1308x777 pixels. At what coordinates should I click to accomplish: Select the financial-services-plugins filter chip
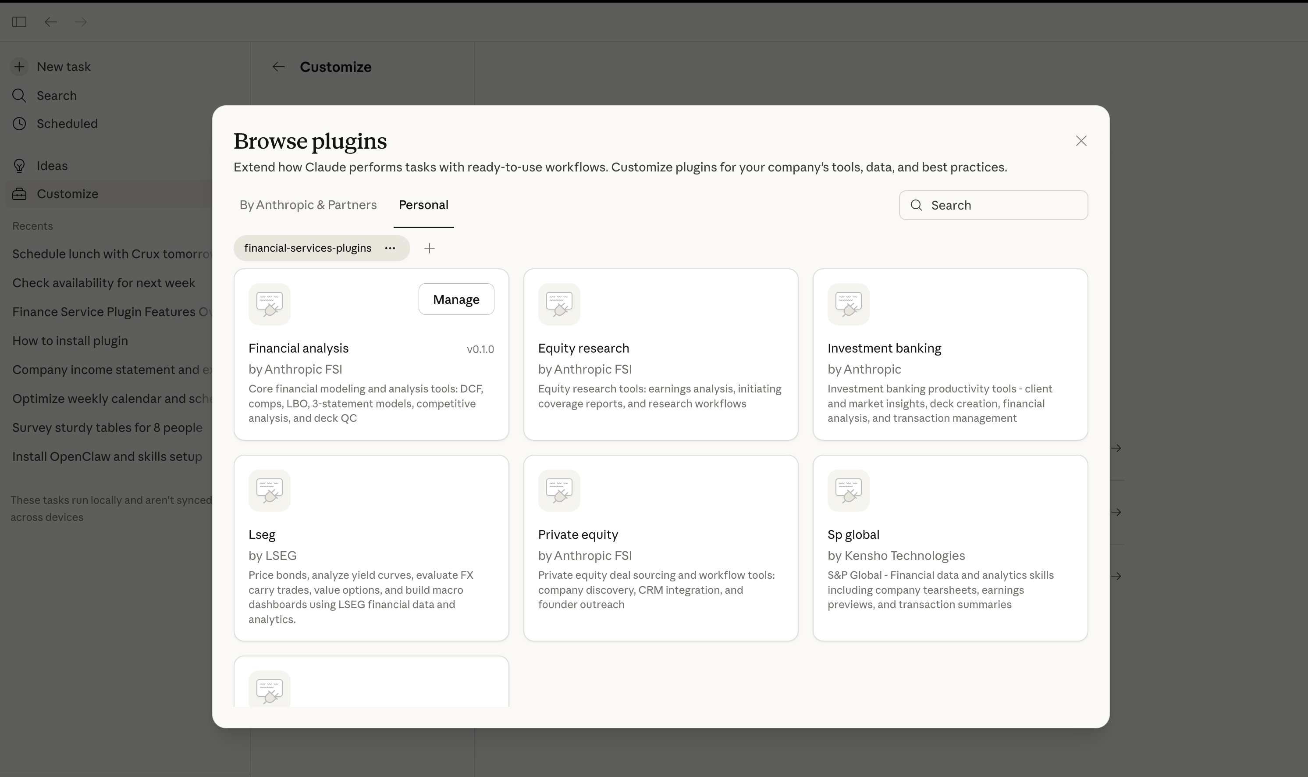[308, 248]
